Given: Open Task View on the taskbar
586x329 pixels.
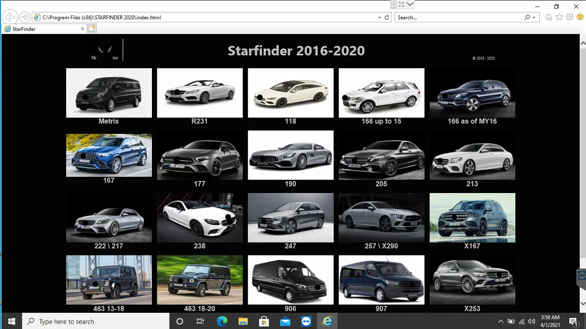Looking at the screenshot, I should click(200, 321).
